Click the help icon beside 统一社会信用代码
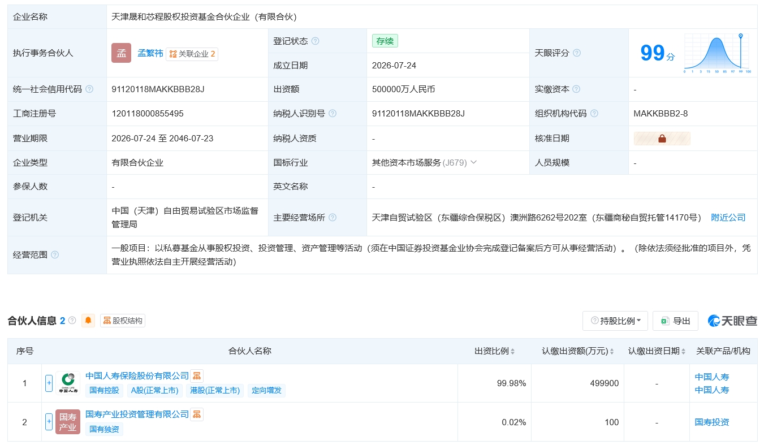This screenshot has width=764, height=445. click(89, 89)
